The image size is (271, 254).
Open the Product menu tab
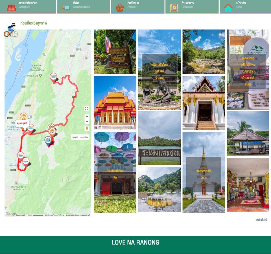pyautogui.click(x=138, y=6)
